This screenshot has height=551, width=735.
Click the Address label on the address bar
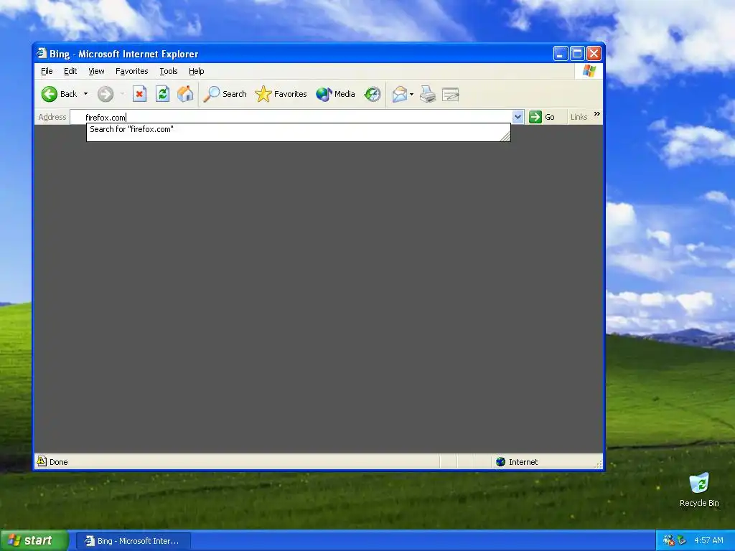coord(52,117)
